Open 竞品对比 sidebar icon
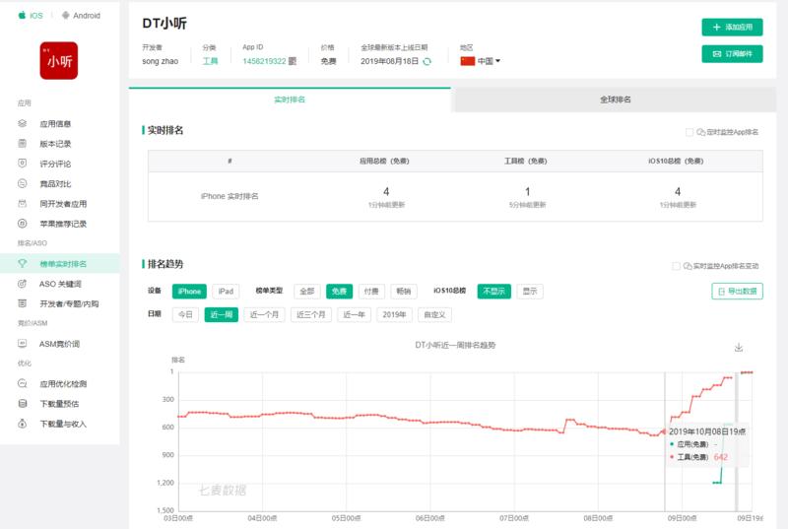This screenshot has width=788, height=529. [x=22, y=183]
